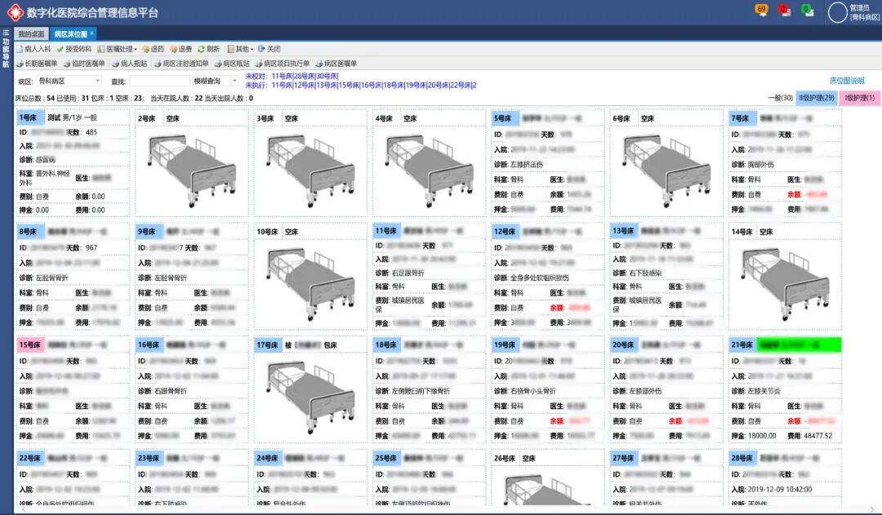The image size is (882, 515).
Task: Print 病区瓶贴 ward bottle labels
Action: click(x=232, y=64)
